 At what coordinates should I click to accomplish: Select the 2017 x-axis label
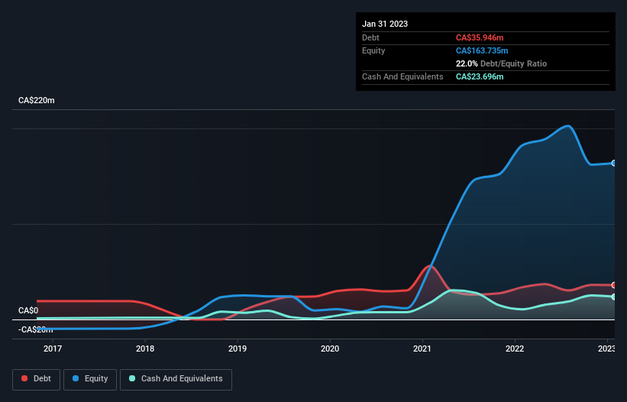[x=53, y=349]
